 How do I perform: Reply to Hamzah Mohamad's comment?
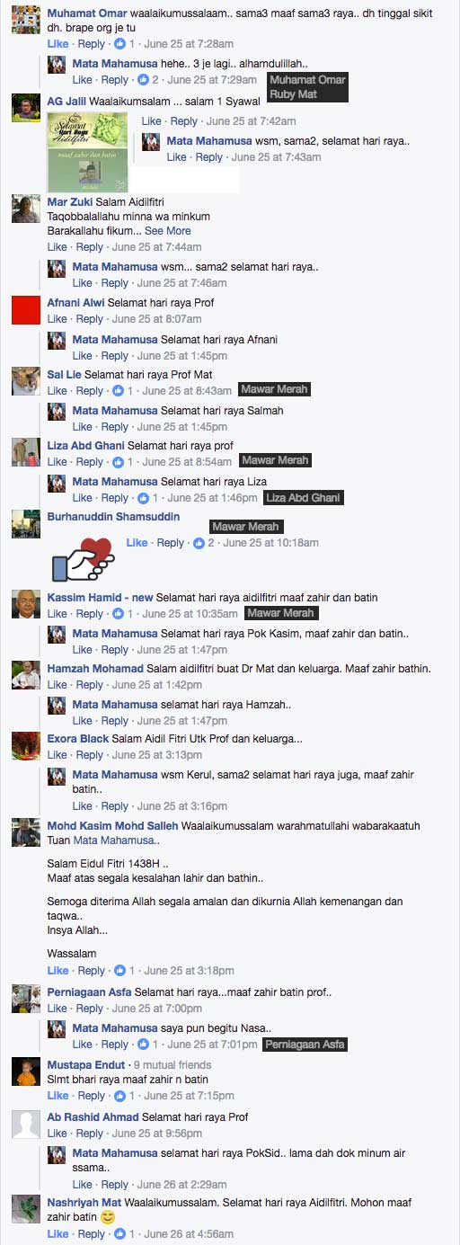tap(90, 685)
